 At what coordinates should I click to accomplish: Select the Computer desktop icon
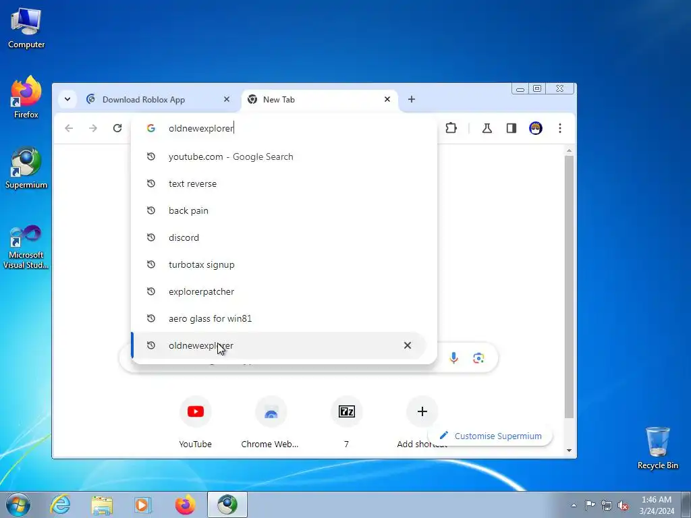click(x=26, y=28)
